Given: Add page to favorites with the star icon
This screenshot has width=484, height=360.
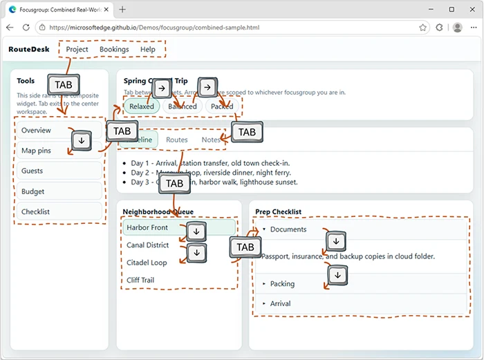Looking at the screenshot, I should coord(423,28).
